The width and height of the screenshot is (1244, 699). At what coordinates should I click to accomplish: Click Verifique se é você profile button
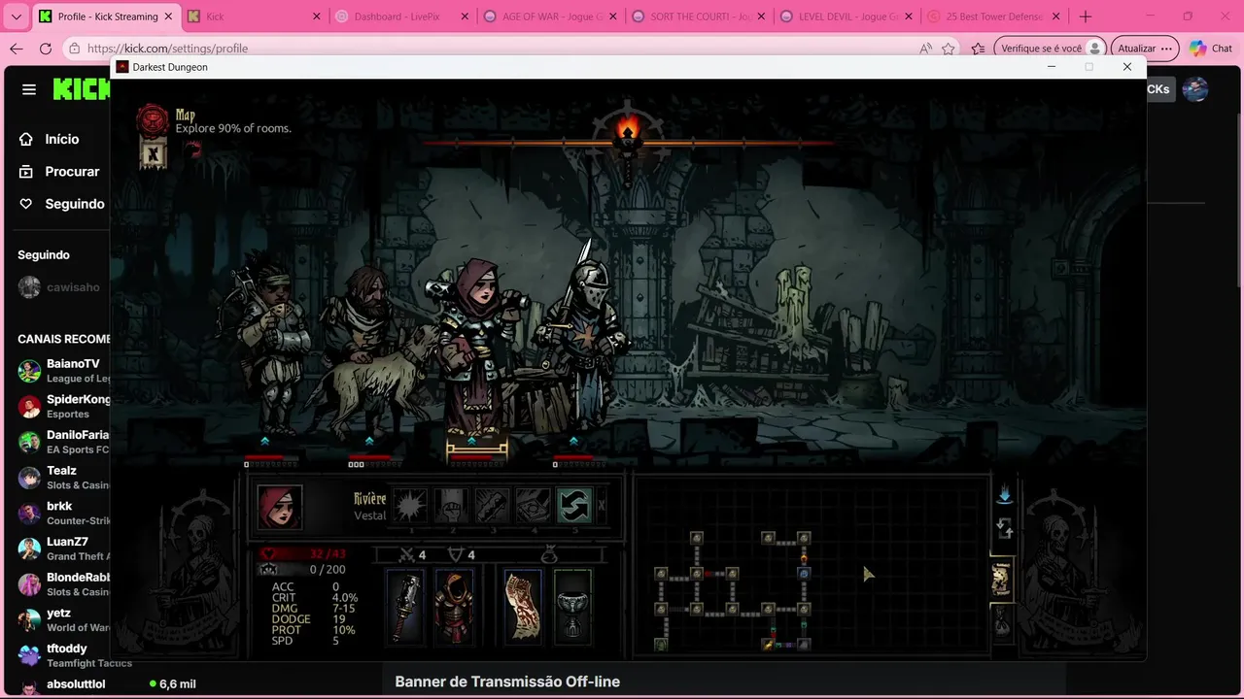tap(1051, 49)
